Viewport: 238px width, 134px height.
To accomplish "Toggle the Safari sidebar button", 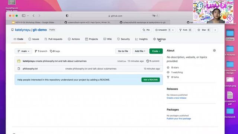I will (23, 16).
